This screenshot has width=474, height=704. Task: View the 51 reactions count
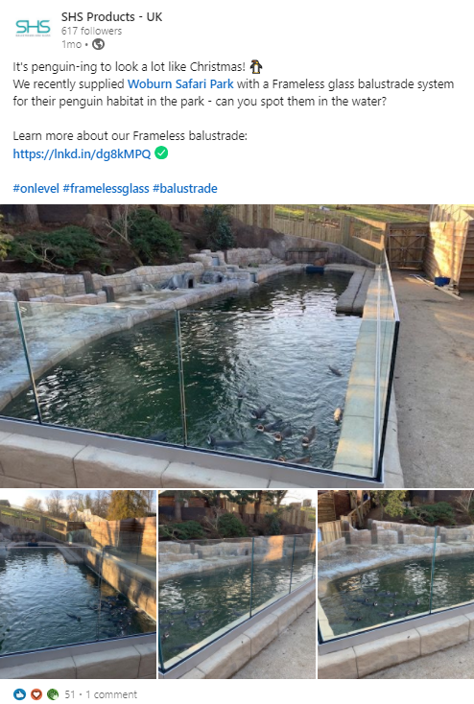pos(70,694)
